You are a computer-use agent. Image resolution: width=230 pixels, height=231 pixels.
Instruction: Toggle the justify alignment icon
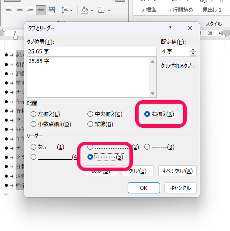(41, 10)
